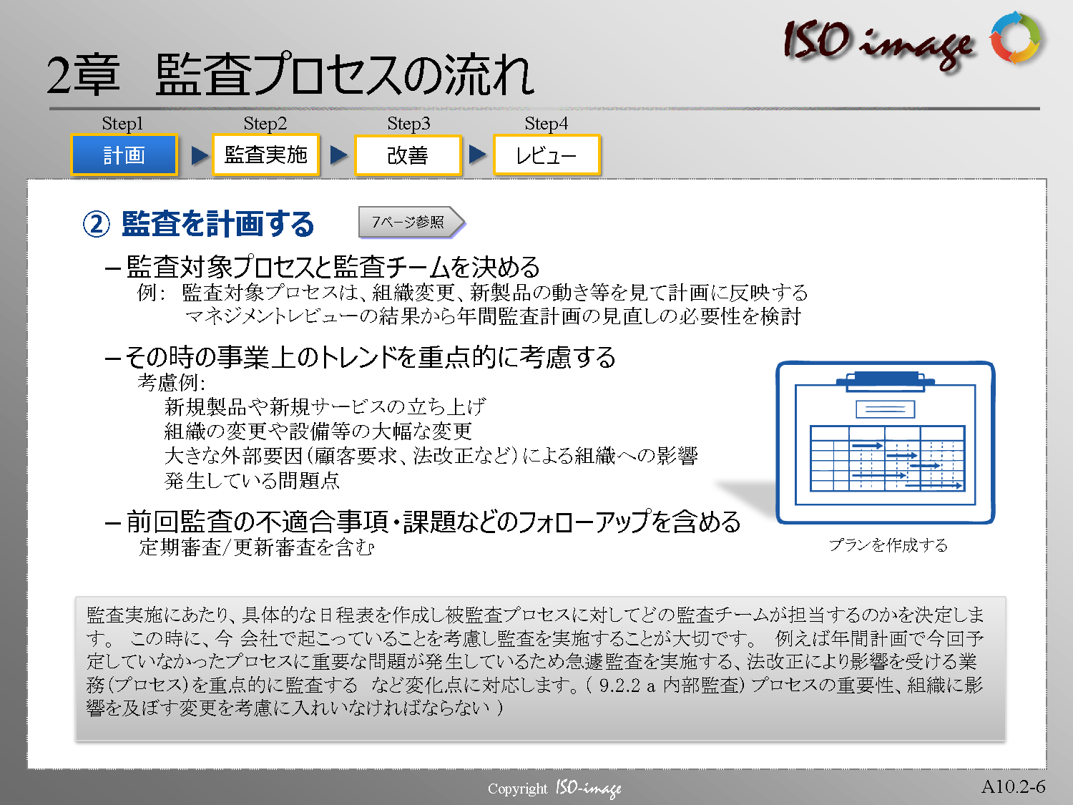Click the page number A10.2-6

(1013, 787)
